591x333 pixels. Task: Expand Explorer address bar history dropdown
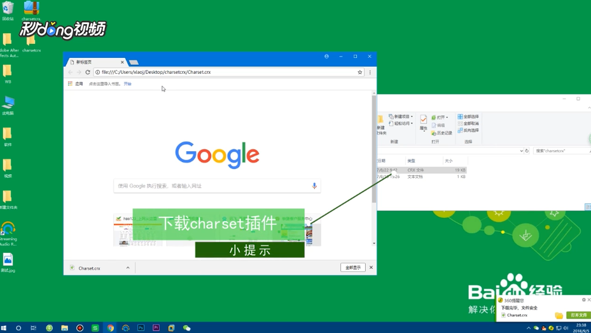coord(521,151)
